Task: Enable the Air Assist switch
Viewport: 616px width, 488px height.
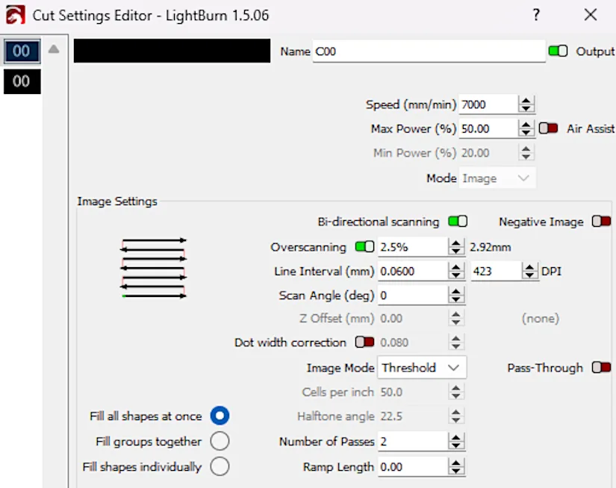Action: point(549,128)
